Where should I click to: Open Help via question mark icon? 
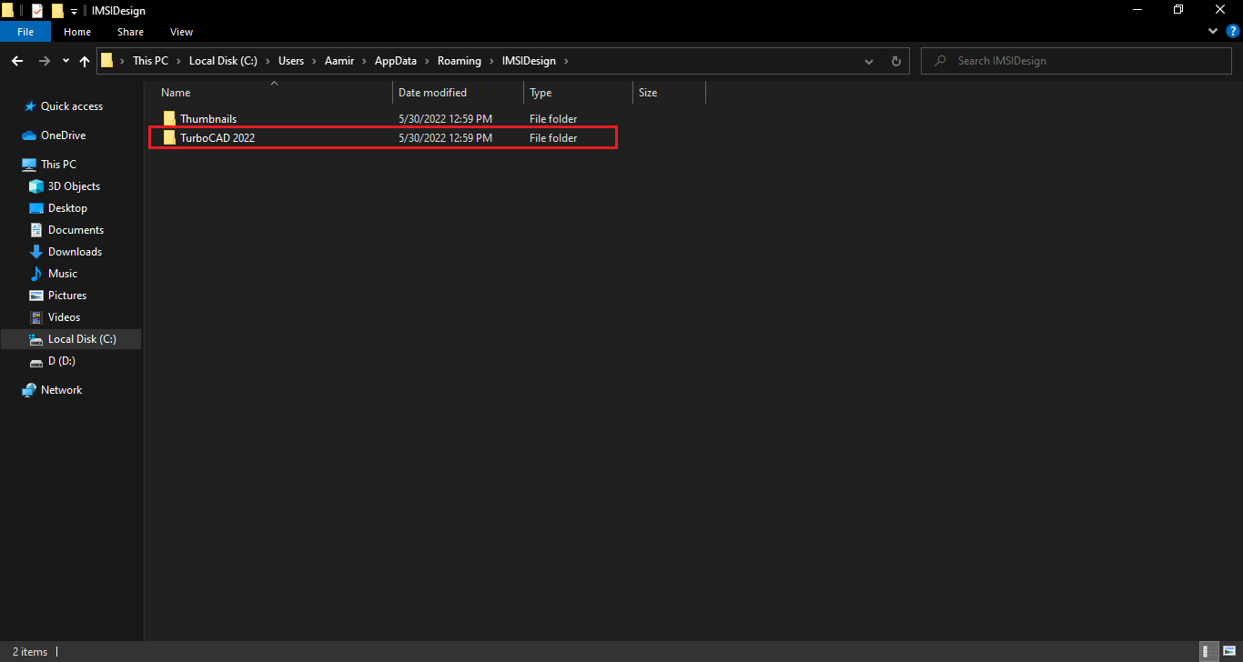pyautogui.click(x=1233, y=31)
